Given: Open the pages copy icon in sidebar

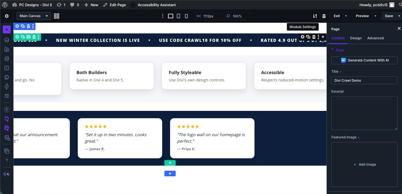Looking at the screenshot, I should point(7,77).
